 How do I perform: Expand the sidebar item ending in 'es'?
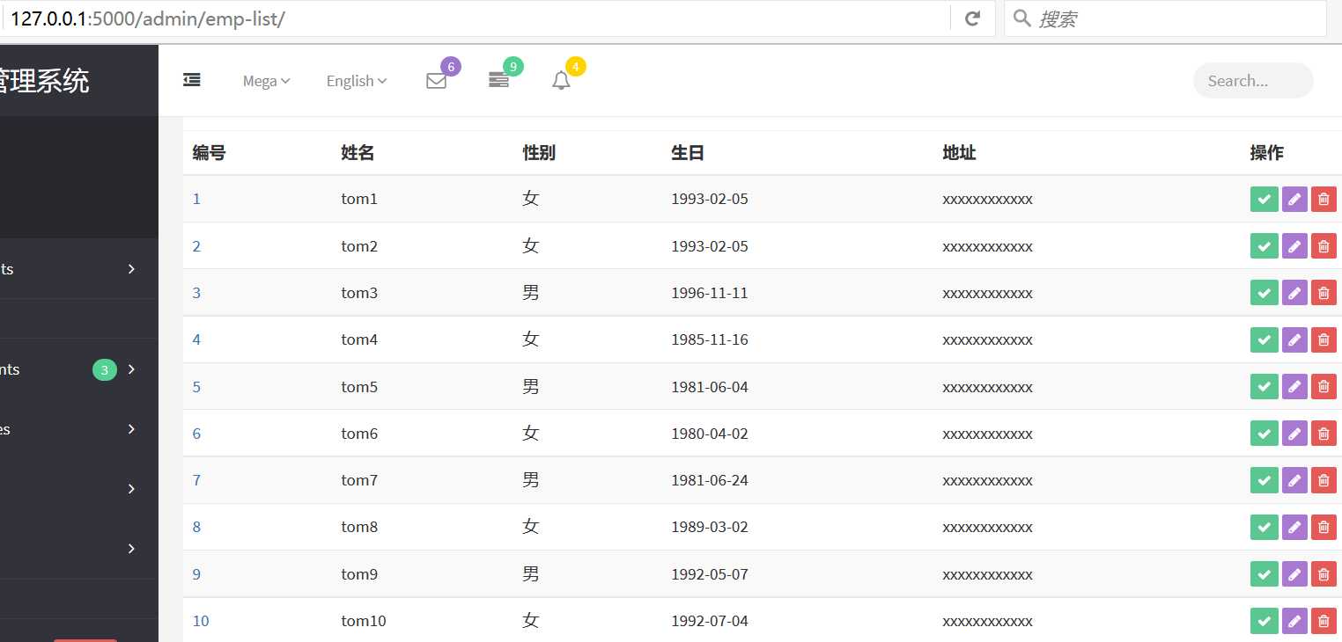tap(79, 429)
